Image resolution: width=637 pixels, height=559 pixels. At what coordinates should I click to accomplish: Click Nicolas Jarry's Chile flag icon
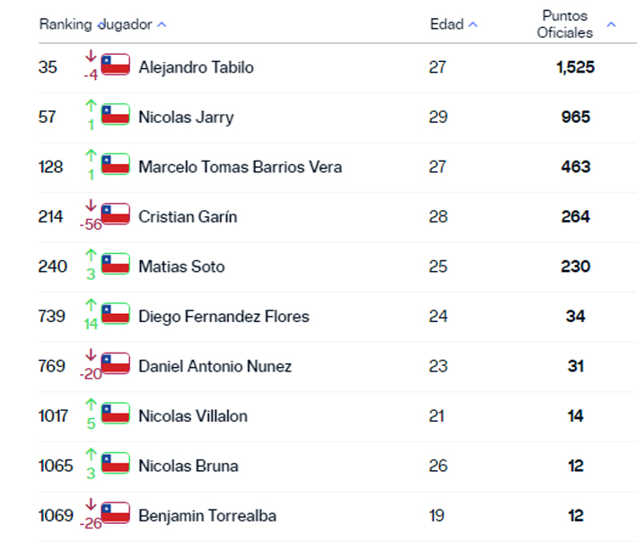[116, 115]
